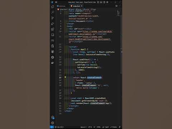The width and height of the screenshot is (172, 129).
Task: Click line number 11 in the gutter
Action: pyautogui.click(x=60, y=37)
